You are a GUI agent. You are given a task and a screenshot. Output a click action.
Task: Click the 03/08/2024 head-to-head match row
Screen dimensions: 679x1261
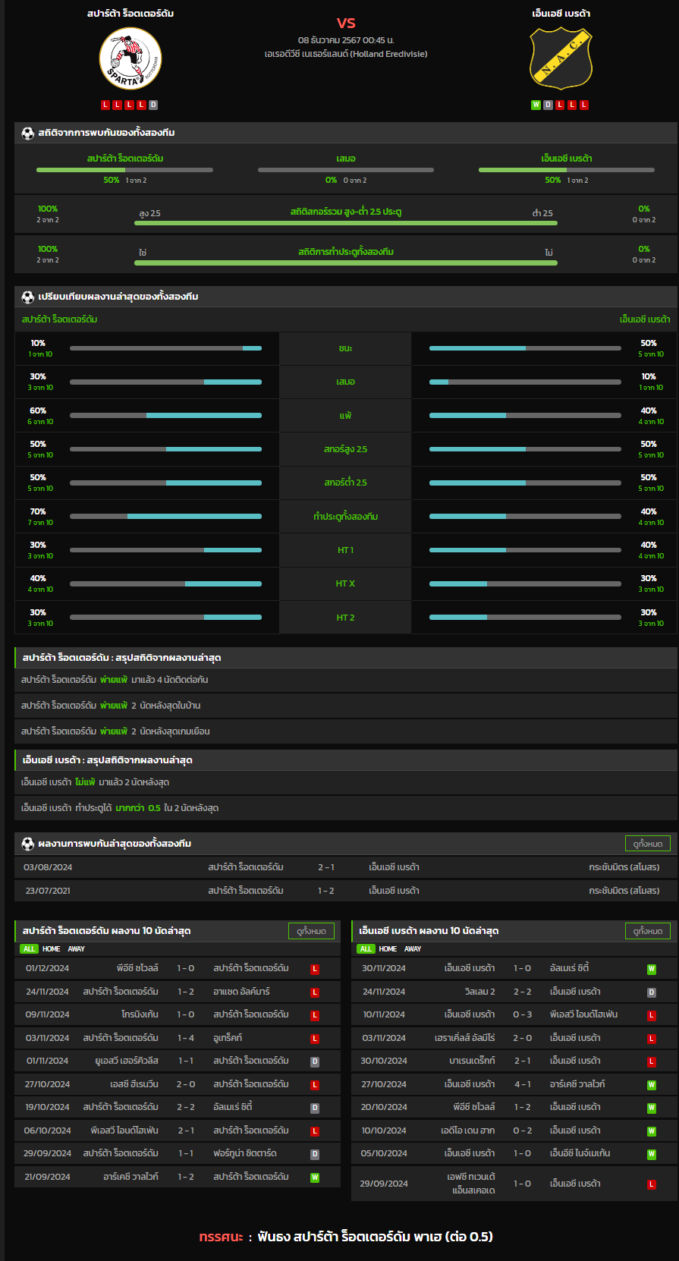click(x=346, y=867)
